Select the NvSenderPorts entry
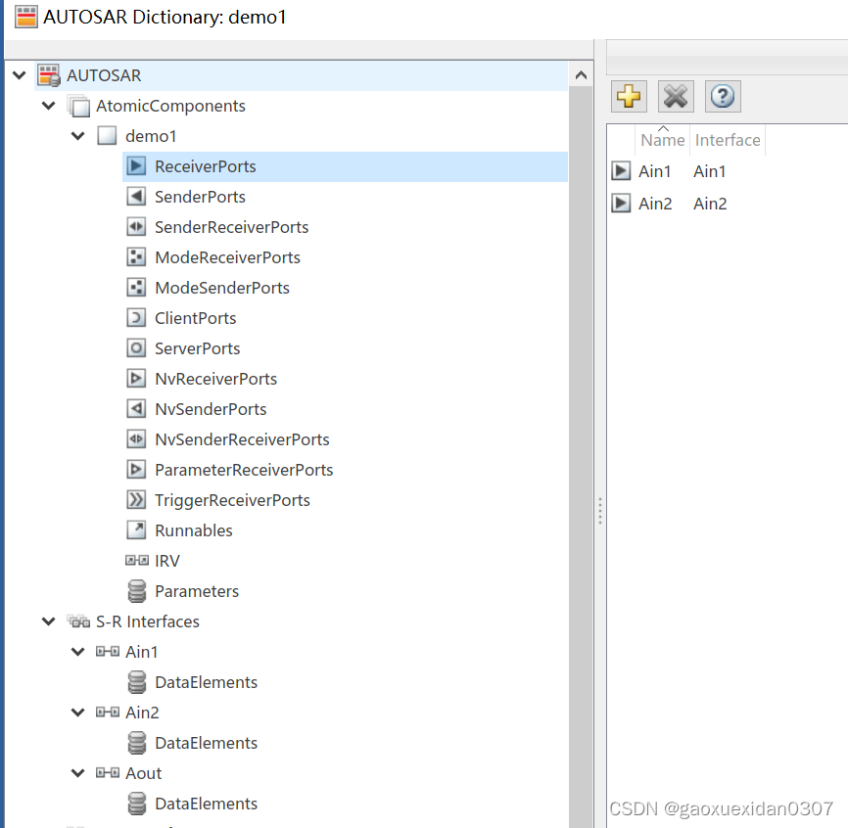848x828 pixels. coord(211,409)
